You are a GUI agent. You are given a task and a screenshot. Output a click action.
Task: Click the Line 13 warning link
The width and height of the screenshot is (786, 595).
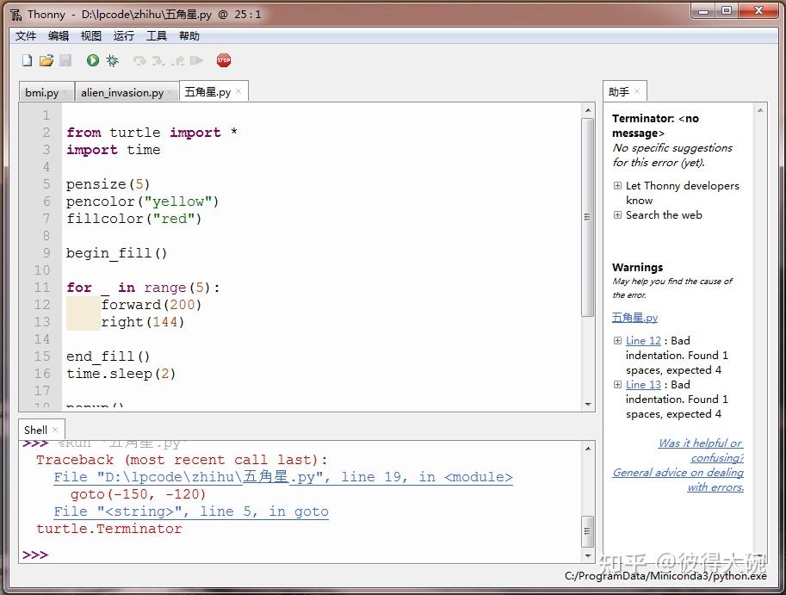point(643,384)
